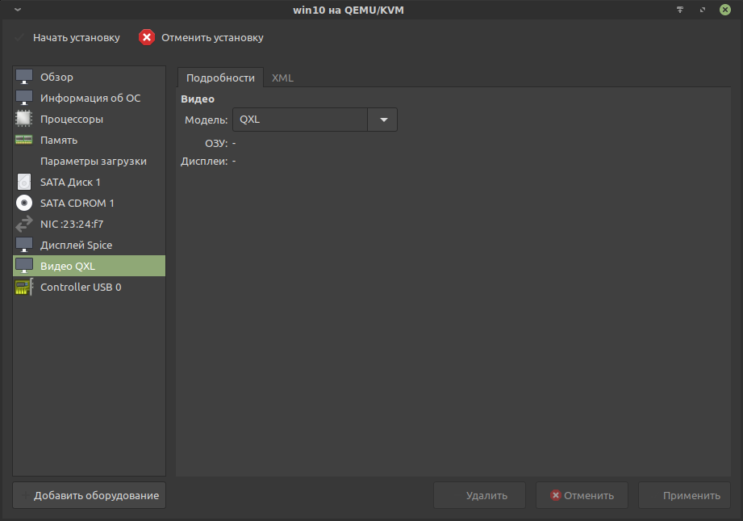Open the Дисплей Spice hardware entry
Viewport: 743px width, 521px height.
coord(76,245)
